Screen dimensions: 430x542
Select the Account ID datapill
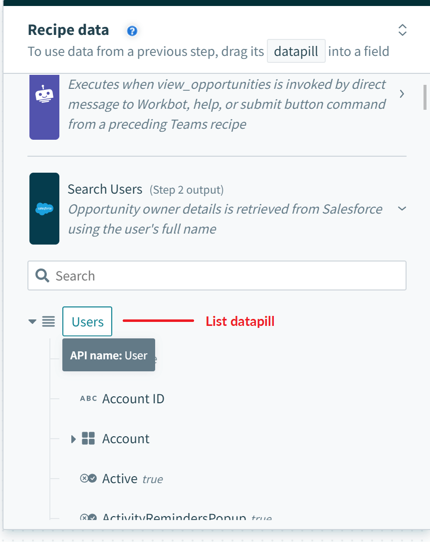(x=133, y=399)
